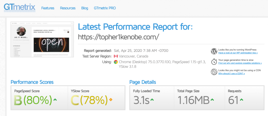Image resolution: width=268 pixels, height=116 pixels.
Task: Click the green arrow beside PageSpeed score
Action: [55, 100]
